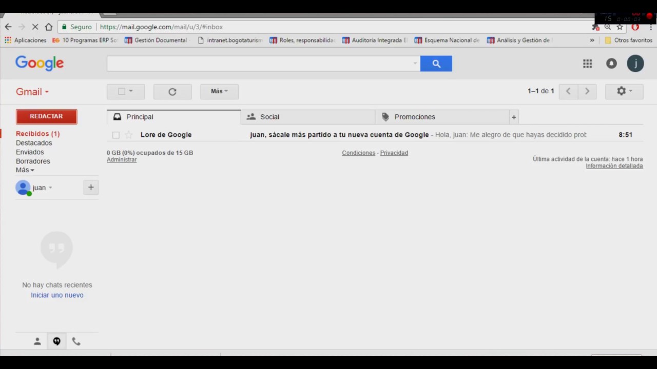Stop page loading with the X button
The width and height of the screenshot is (657, 369).
pos(35,27)
